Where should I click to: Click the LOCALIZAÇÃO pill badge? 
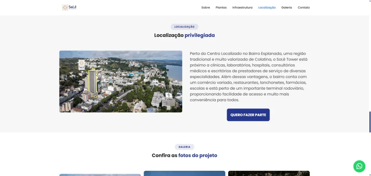coord(184,27)
